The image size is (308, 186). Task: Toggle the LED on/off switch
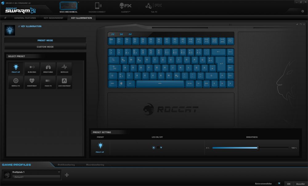[160, 148]
